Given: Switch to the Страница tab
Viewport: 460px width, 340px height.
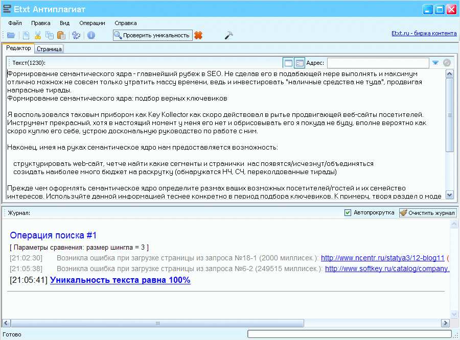Looking at the screenshot, I should 49,49.
